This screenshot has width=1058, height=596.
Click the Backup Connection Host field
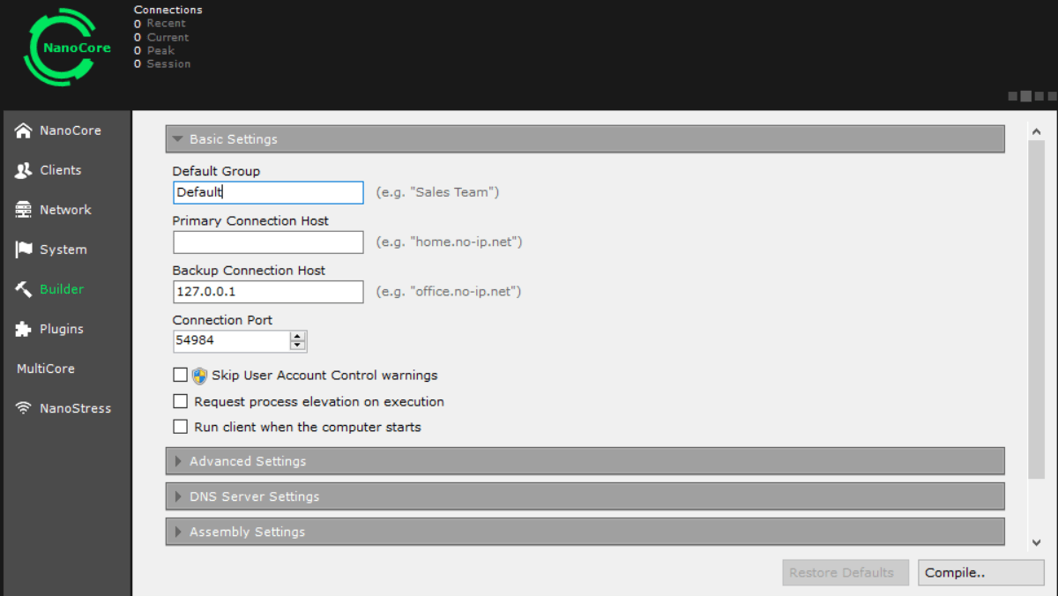click(x=268, y=292)
